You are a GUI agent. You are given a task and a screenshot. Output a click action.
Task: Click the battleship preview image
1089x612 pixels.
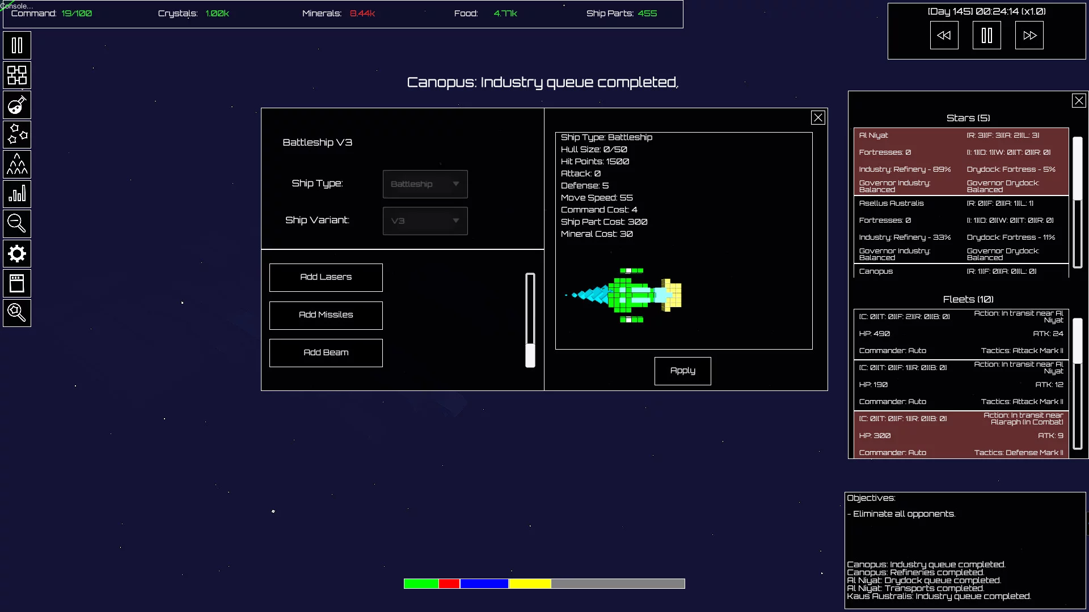624,295
